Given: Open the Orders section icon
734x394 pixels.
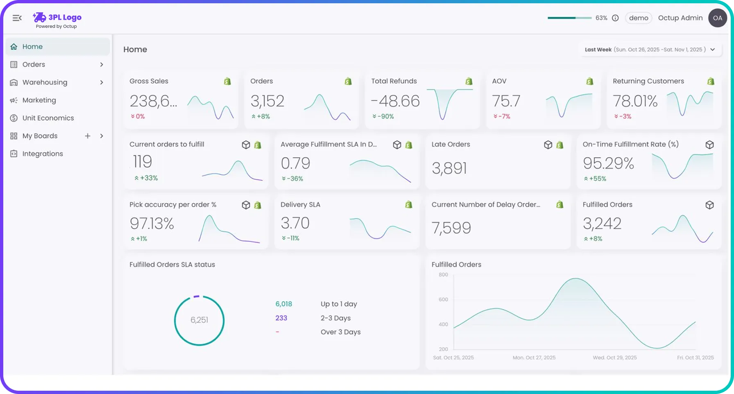Looking at the screenshot, I should [x=14, y=64].
